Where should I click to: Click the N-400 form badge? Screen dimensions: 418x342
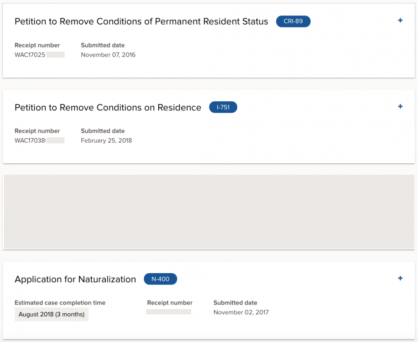coord(160,279)
